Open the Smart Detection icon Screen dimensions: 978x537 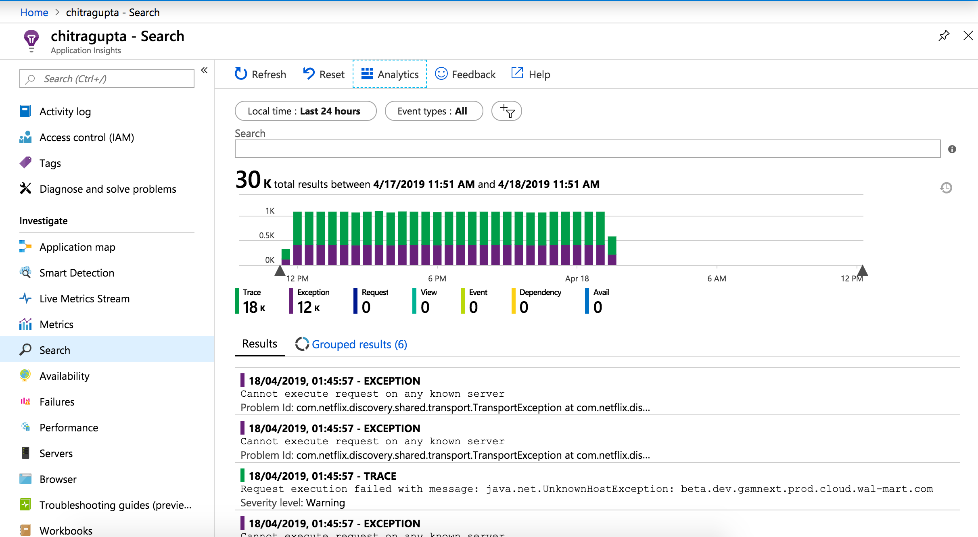[x=25, y=273]
